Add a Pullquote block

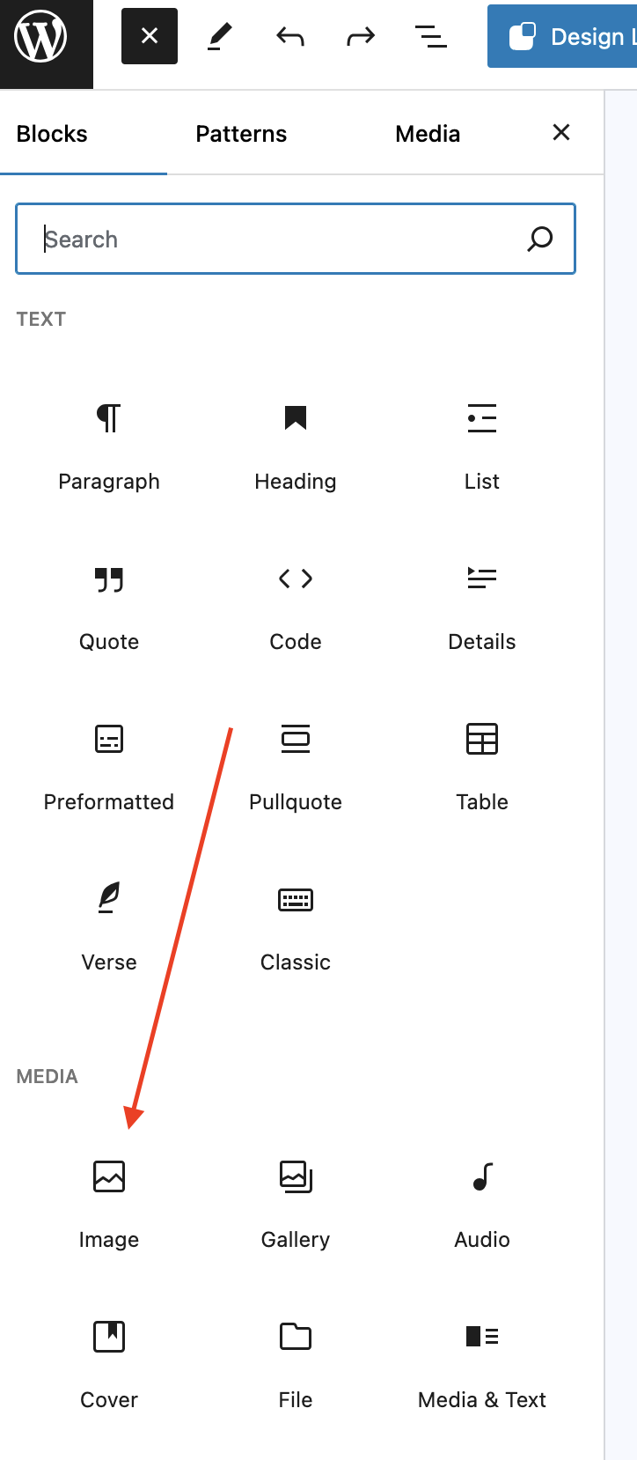[x=296, y=765]
